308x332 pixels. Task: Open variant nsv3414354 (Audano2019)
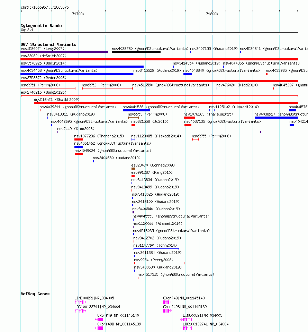pyautogui.click(x=197, y=63)
